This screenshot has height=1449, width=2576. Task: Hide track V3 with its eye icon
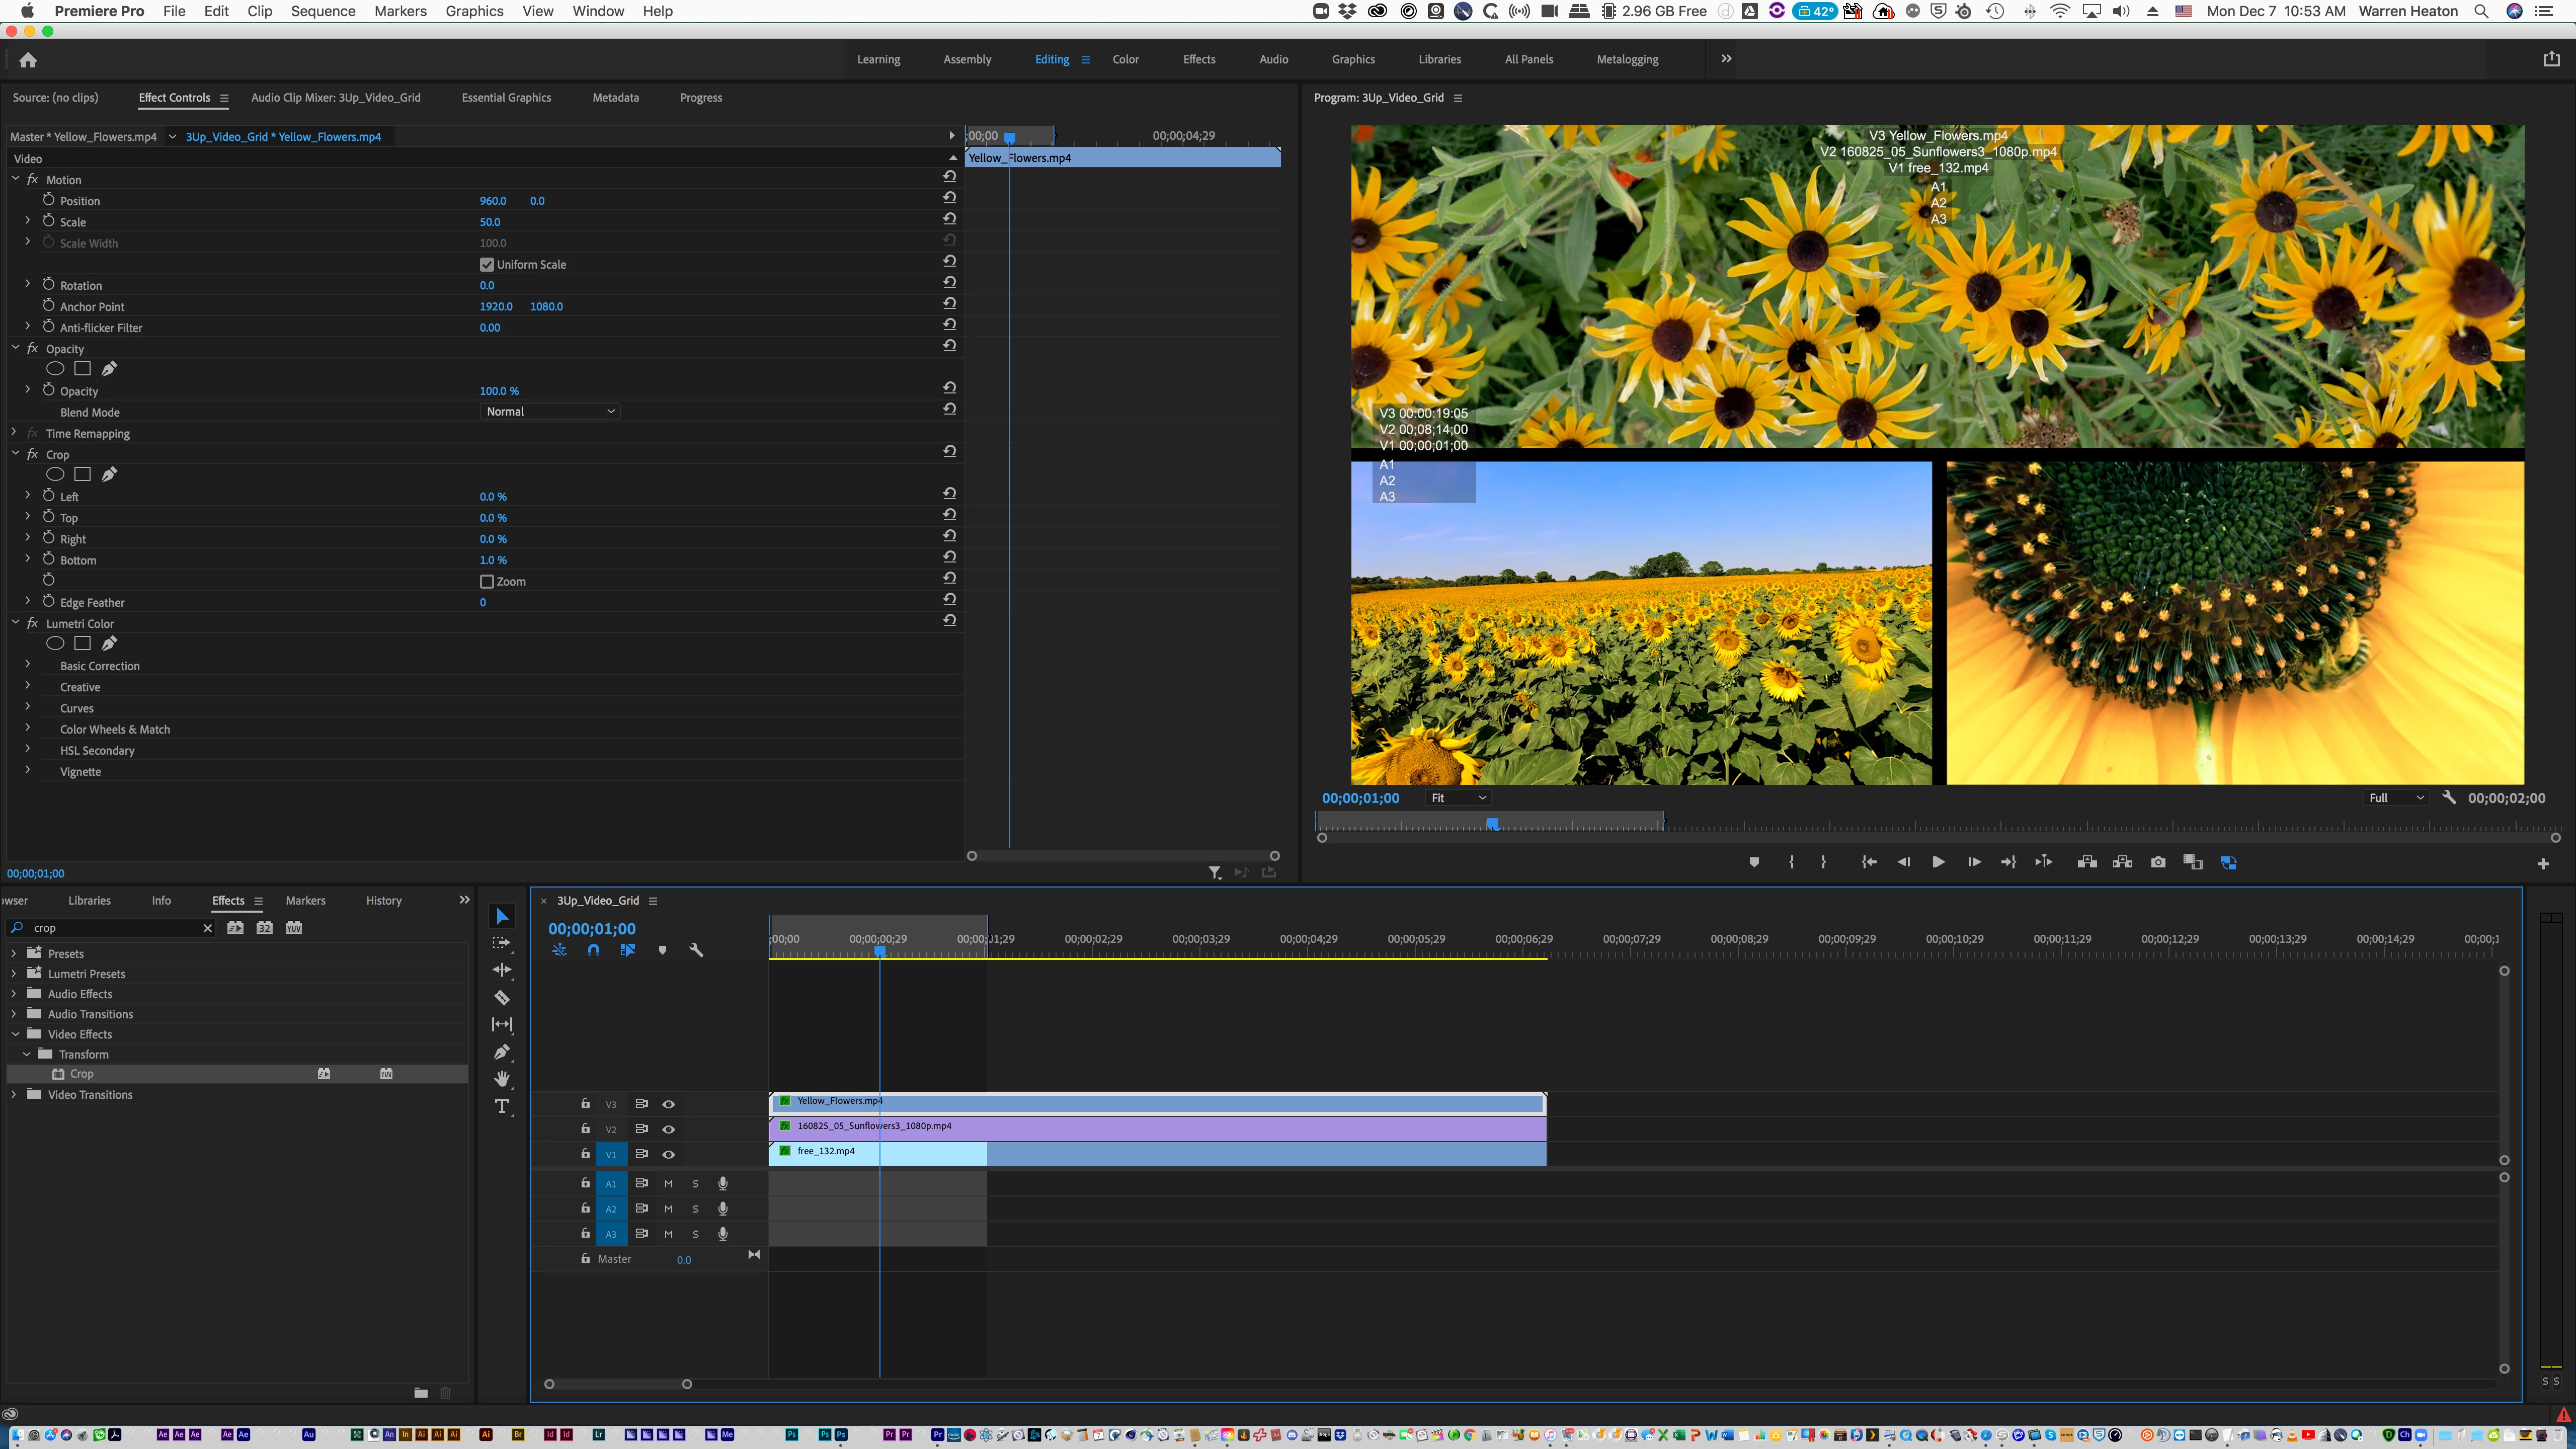[669, 1104]
